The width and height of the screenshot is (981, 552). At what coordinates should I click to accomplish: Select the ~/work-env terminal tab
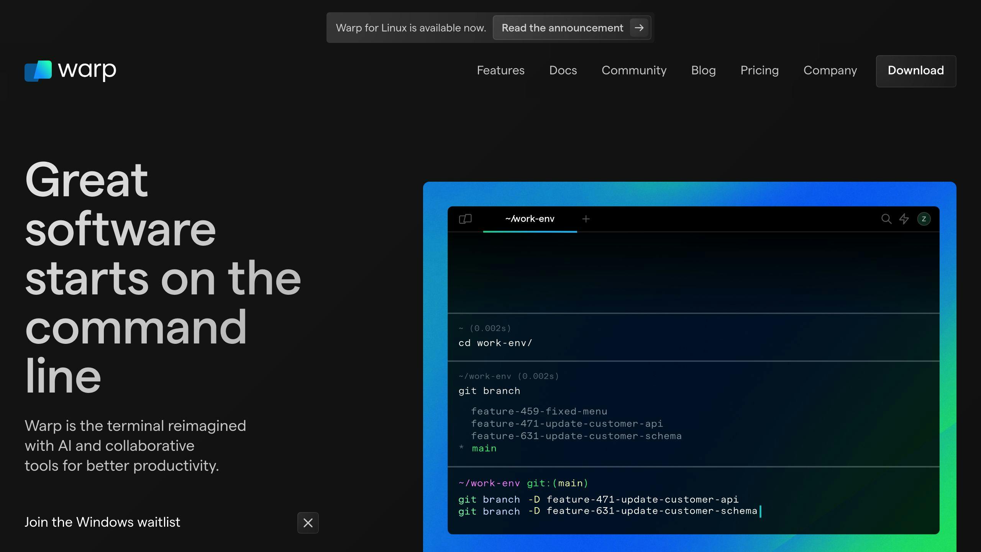530,219
